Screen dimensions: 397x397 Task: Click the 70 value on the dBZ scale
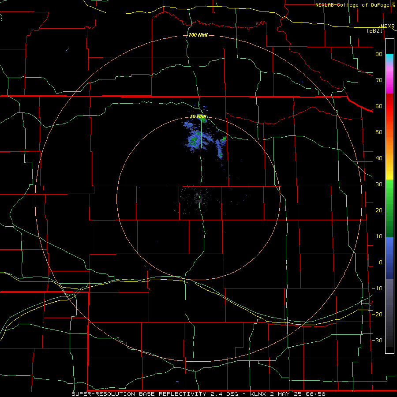(x=379, y=80)
